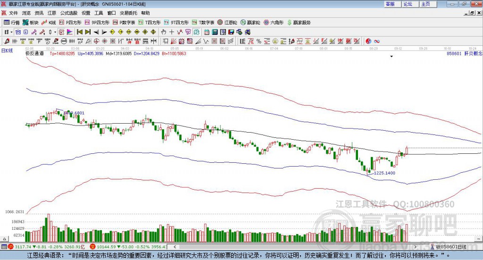
Task: Select the circled wave ruler tool
Action: point(64,41)
